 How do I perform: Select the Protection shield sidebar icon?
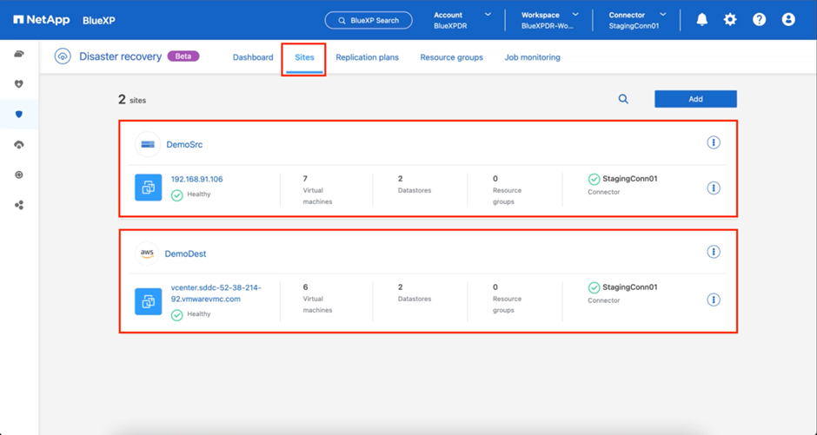19,115
